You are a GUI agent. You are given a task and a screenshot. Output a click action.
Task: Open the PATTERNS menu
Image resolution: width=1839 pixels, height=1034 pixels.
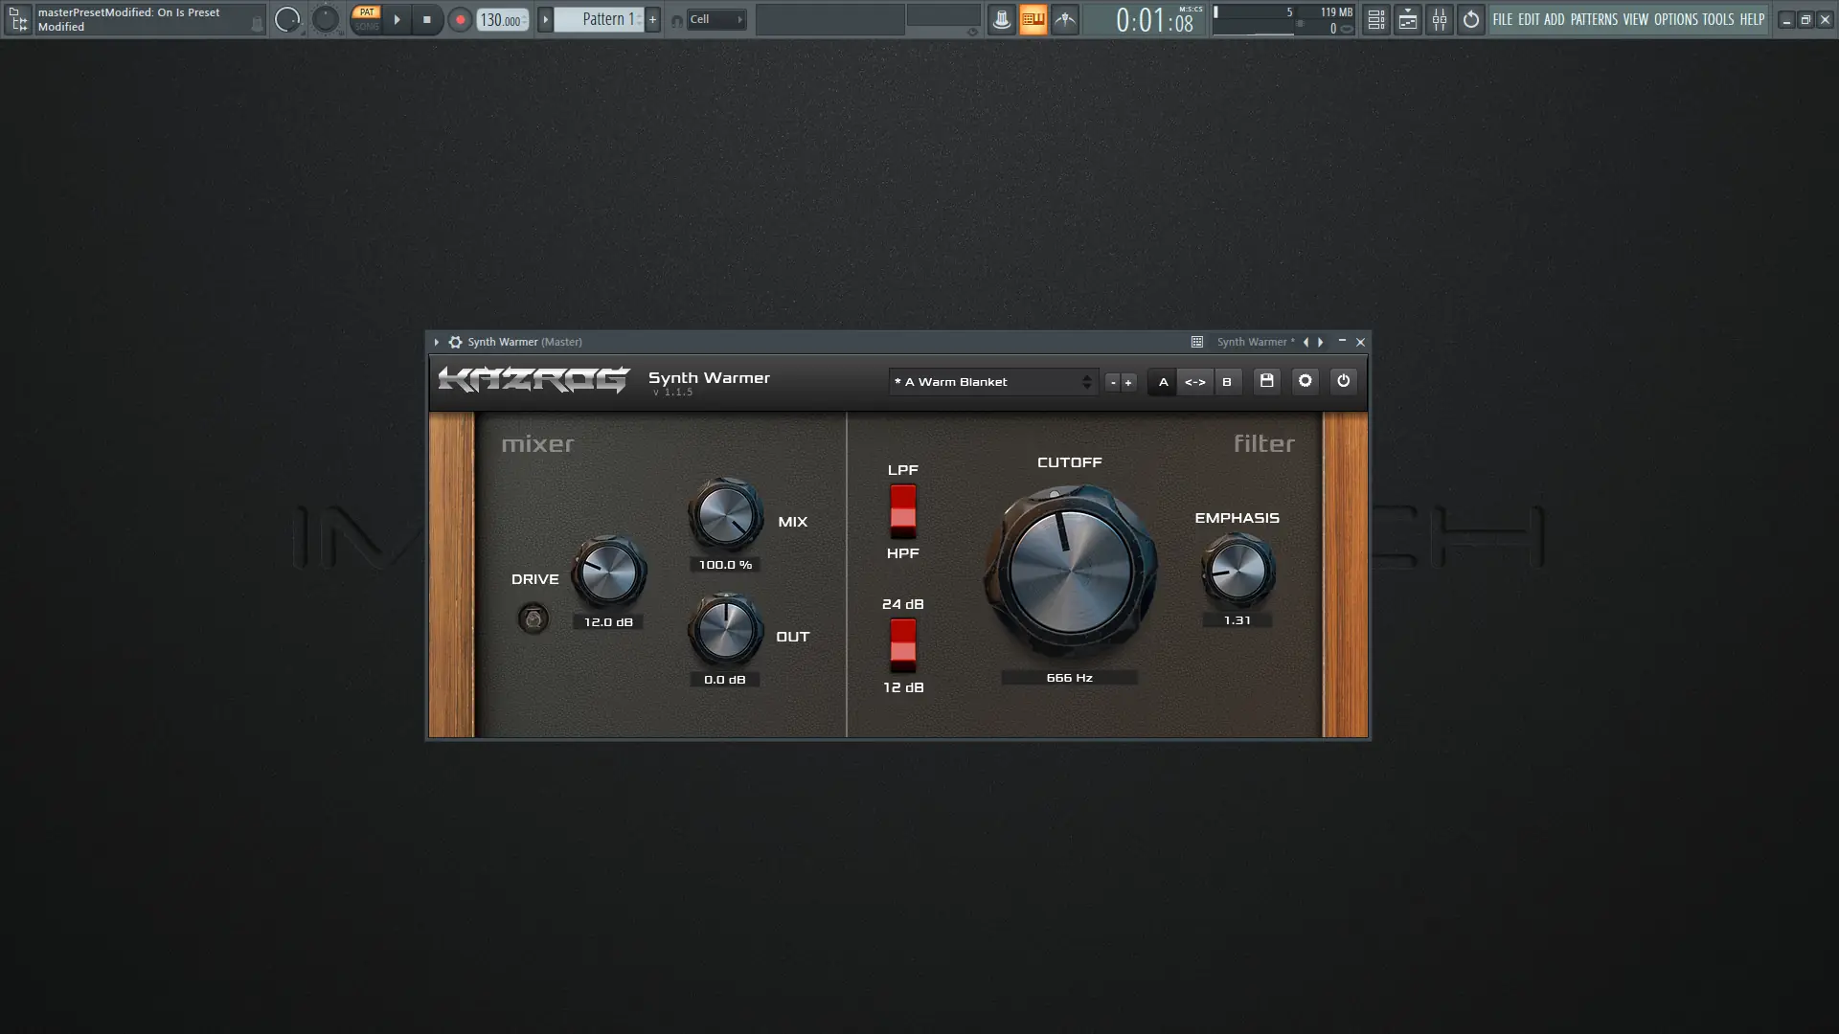pos(1593,19)
